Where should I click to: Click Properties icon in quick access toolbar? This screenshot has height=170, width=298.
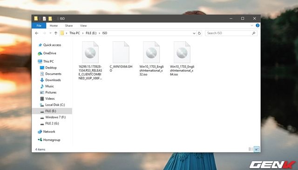(x=44, y=19)
